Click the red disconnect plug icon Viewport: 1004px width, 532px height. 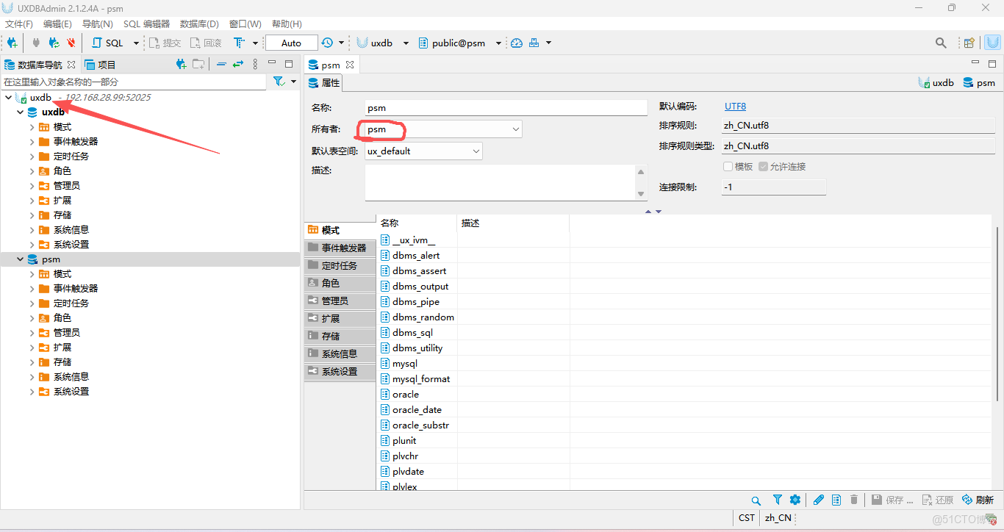coord(71,43)
